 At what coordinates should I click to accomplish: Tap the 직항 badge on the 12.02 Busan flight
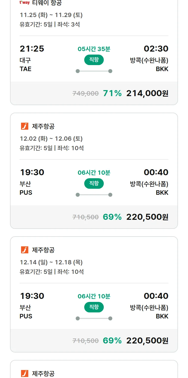point(94,183)
